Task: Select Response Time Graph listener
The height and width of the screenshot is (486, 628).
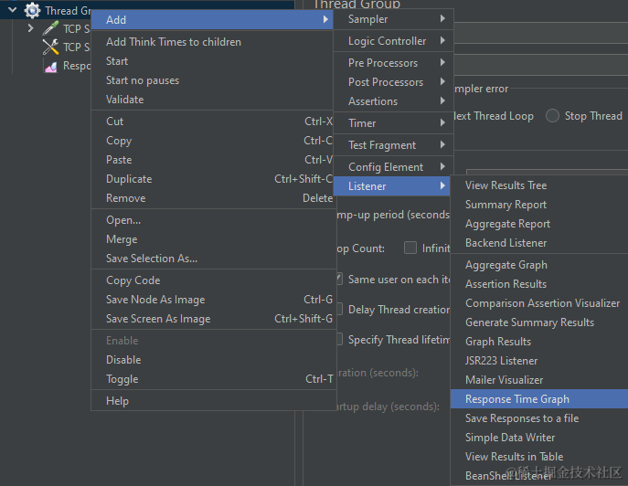Action: click(539, 399)
